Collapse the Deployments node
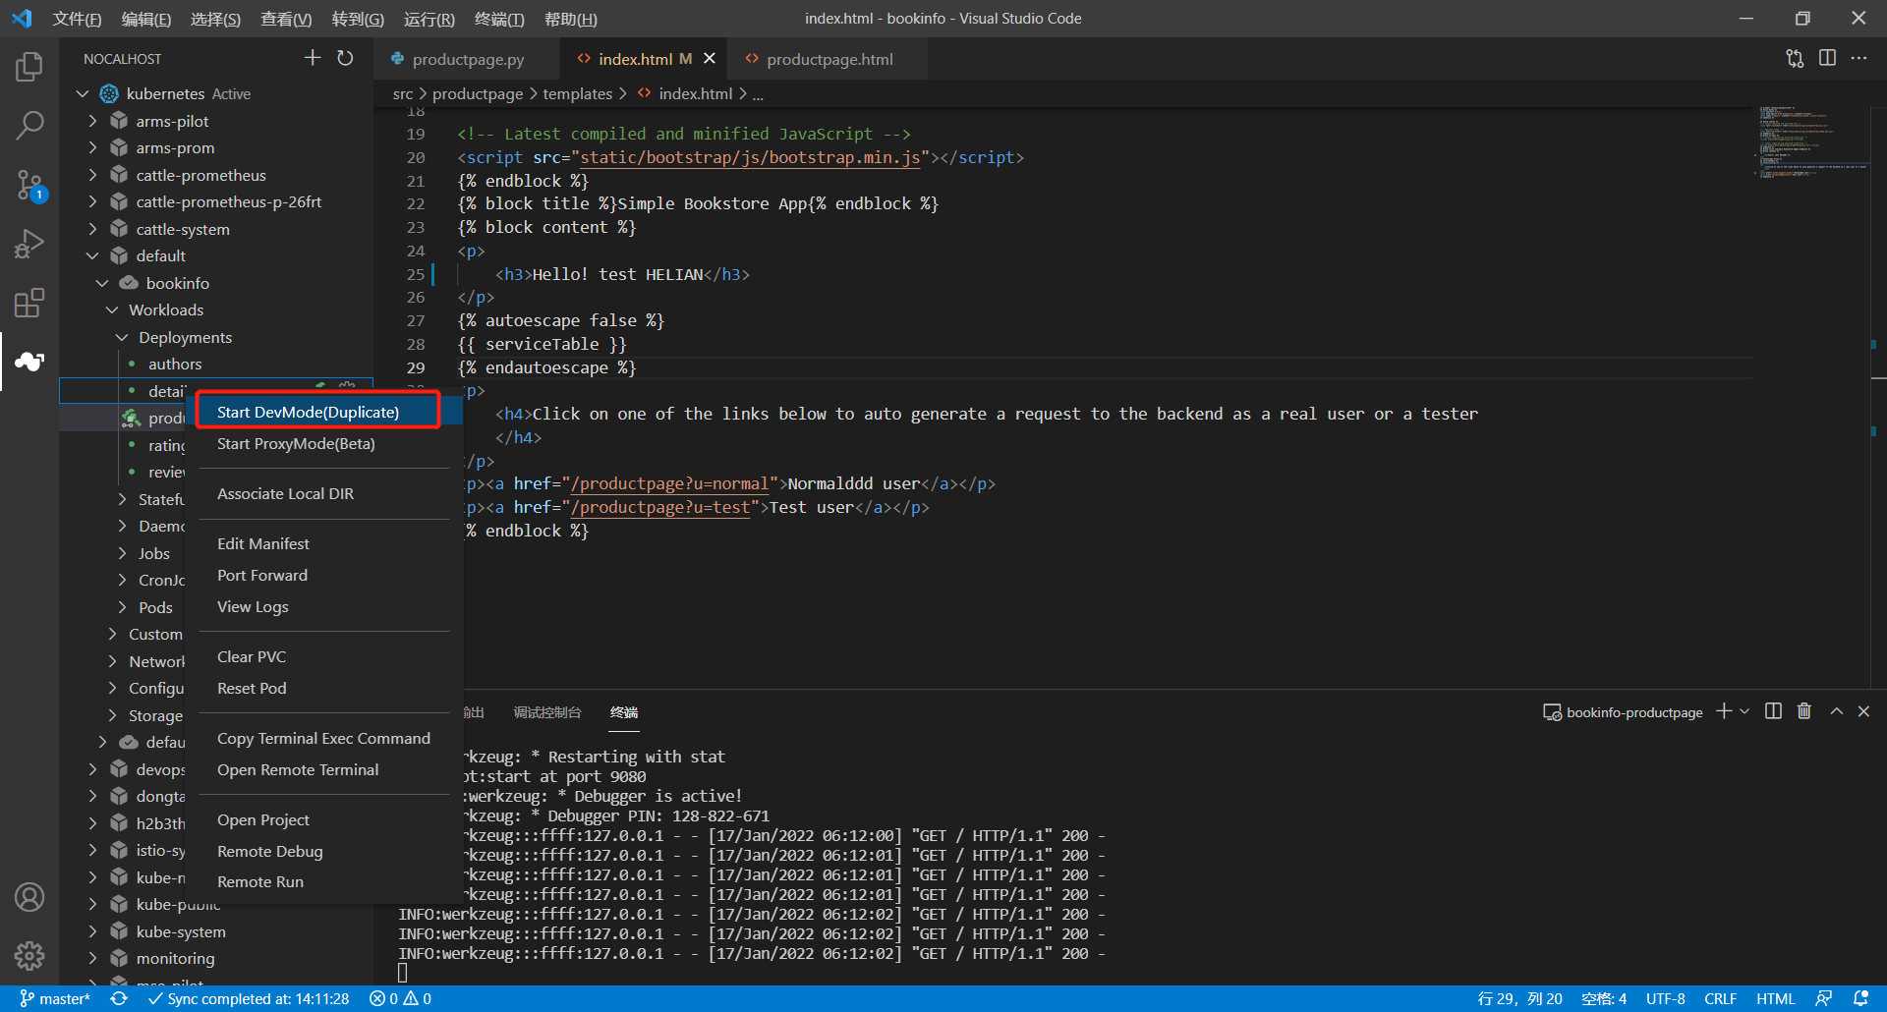This screenshot has height=1012, width=1887. (122, 337)
